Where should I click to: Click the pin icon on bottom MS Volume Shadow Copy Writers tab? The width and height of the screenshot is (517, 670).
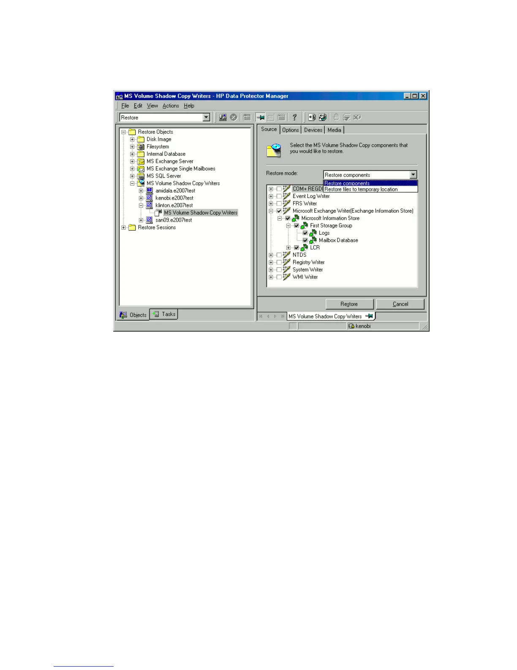pos(369,316)
